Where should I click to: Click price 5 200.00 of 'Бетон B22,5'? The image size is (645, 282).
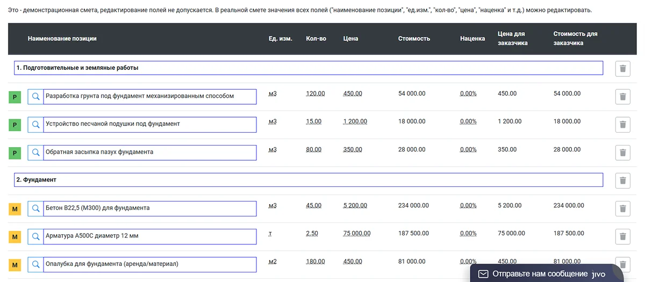tap(355, 205)
